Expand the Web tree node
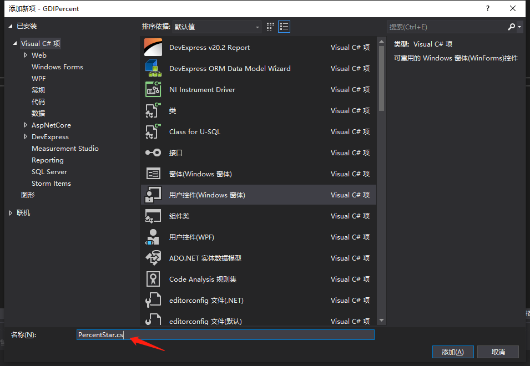 tap(26, 55)
